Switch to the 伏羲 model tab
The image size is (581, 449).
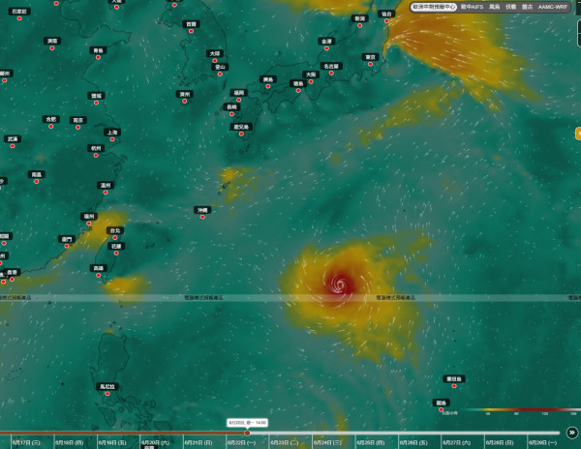pyautogui.click(x=510, y=7)
